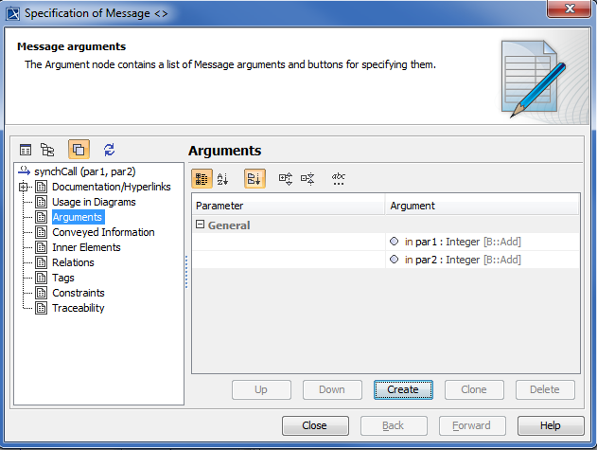Screen dimensions: 597x450
Task: Toggle the overlapping windows mode icon
Action: point(79,149)
